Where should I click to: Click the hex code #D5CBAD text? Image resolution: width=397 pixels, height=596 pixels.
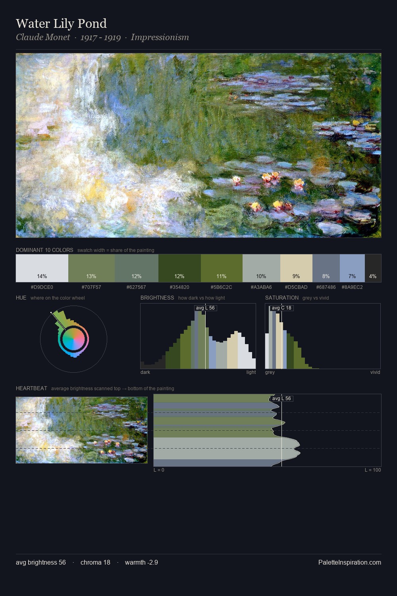click(296, 287)
